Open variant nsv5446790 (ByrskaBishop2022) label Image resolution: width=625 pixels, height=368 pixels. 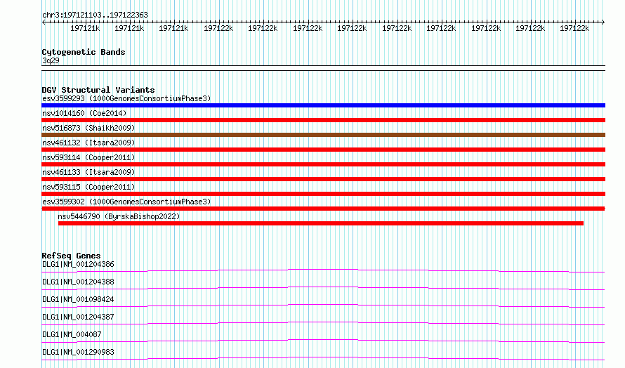[x=119, y=216]
